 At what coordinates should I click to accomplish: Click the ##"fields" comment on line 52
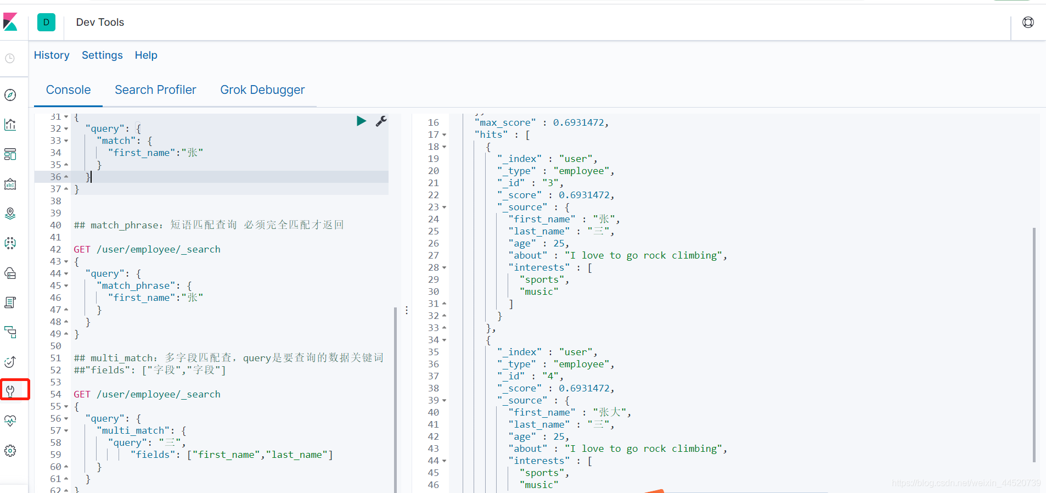[150, 370]
